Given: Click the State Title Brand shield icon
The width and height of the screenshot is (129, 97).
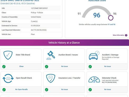Looking at the screenshot, I should (8, 55).
